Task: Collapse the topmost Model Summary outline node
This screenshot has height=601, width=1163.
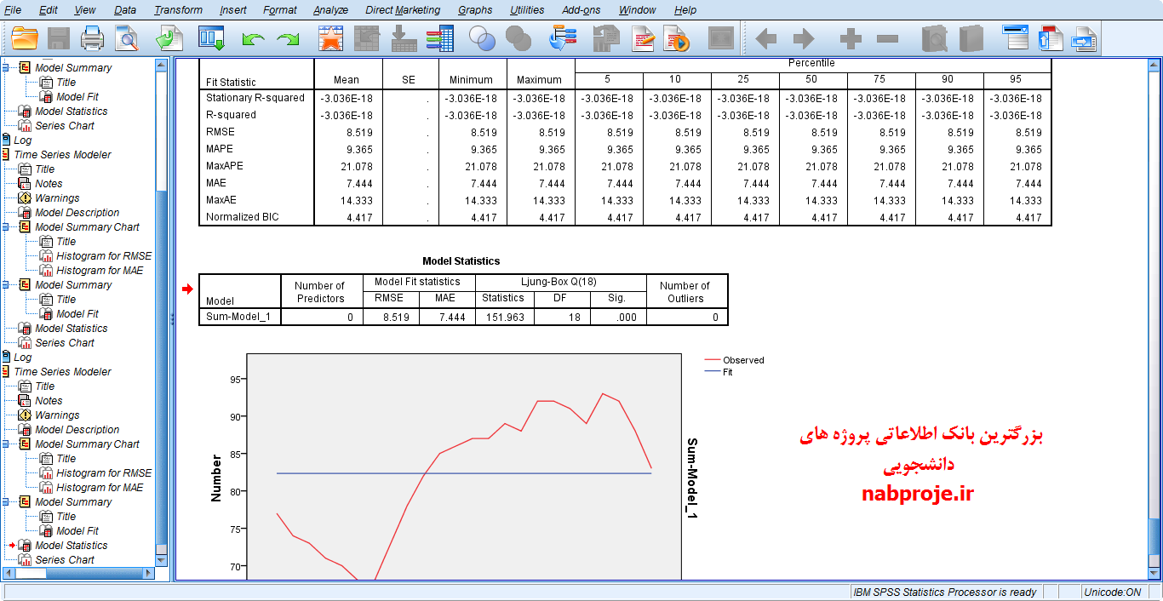Action: 5,68
